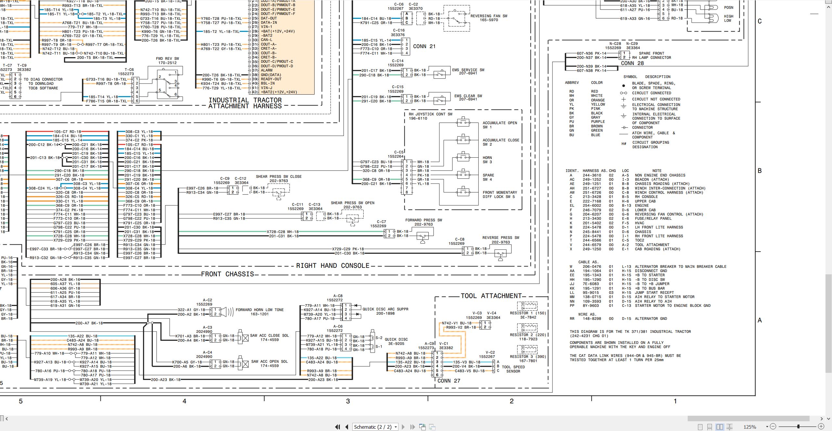832x431 pixels.
Task: Toggle two-page side-by-side view
Action: (720, 427)
